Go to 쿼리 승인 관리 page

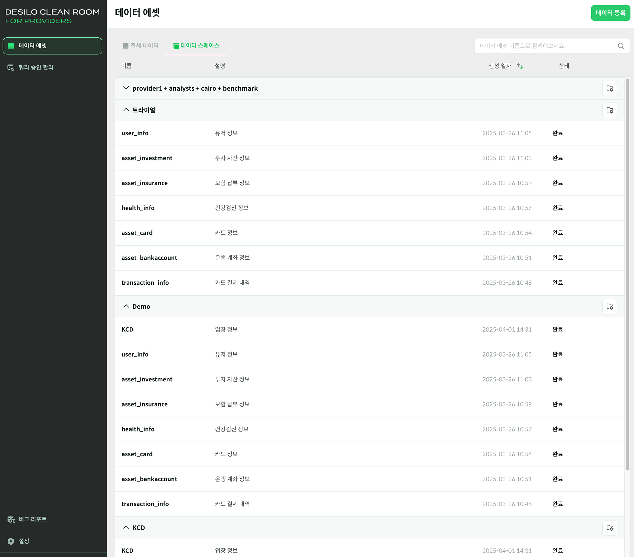point(36,68)
